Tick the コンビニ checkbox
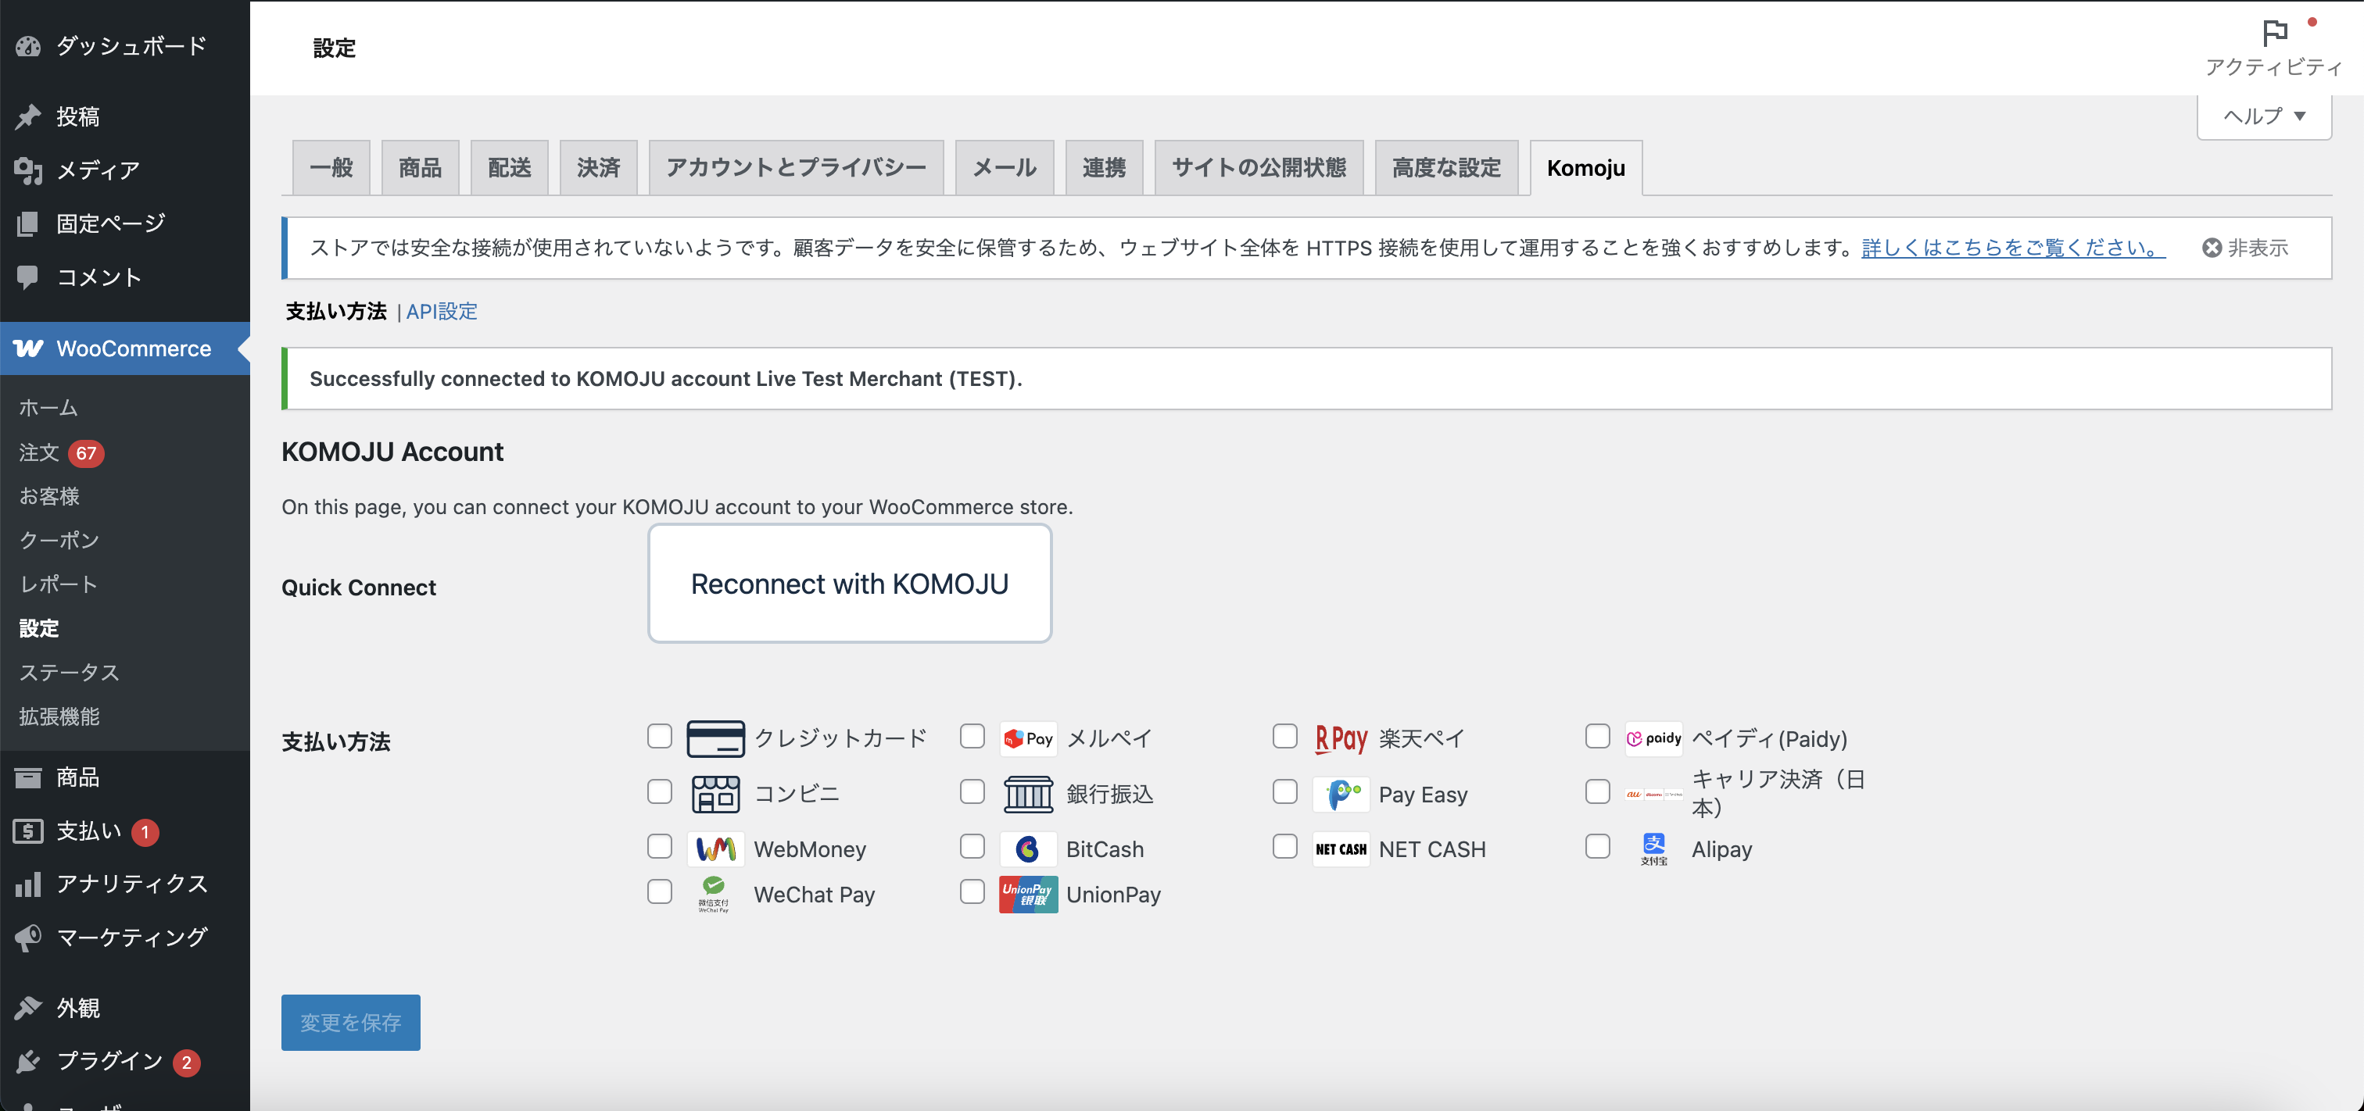 pos(659,791)
